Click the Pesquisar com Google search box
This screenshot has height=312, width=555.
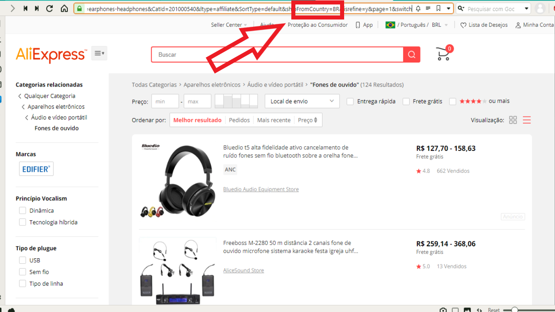pos(494,9)
